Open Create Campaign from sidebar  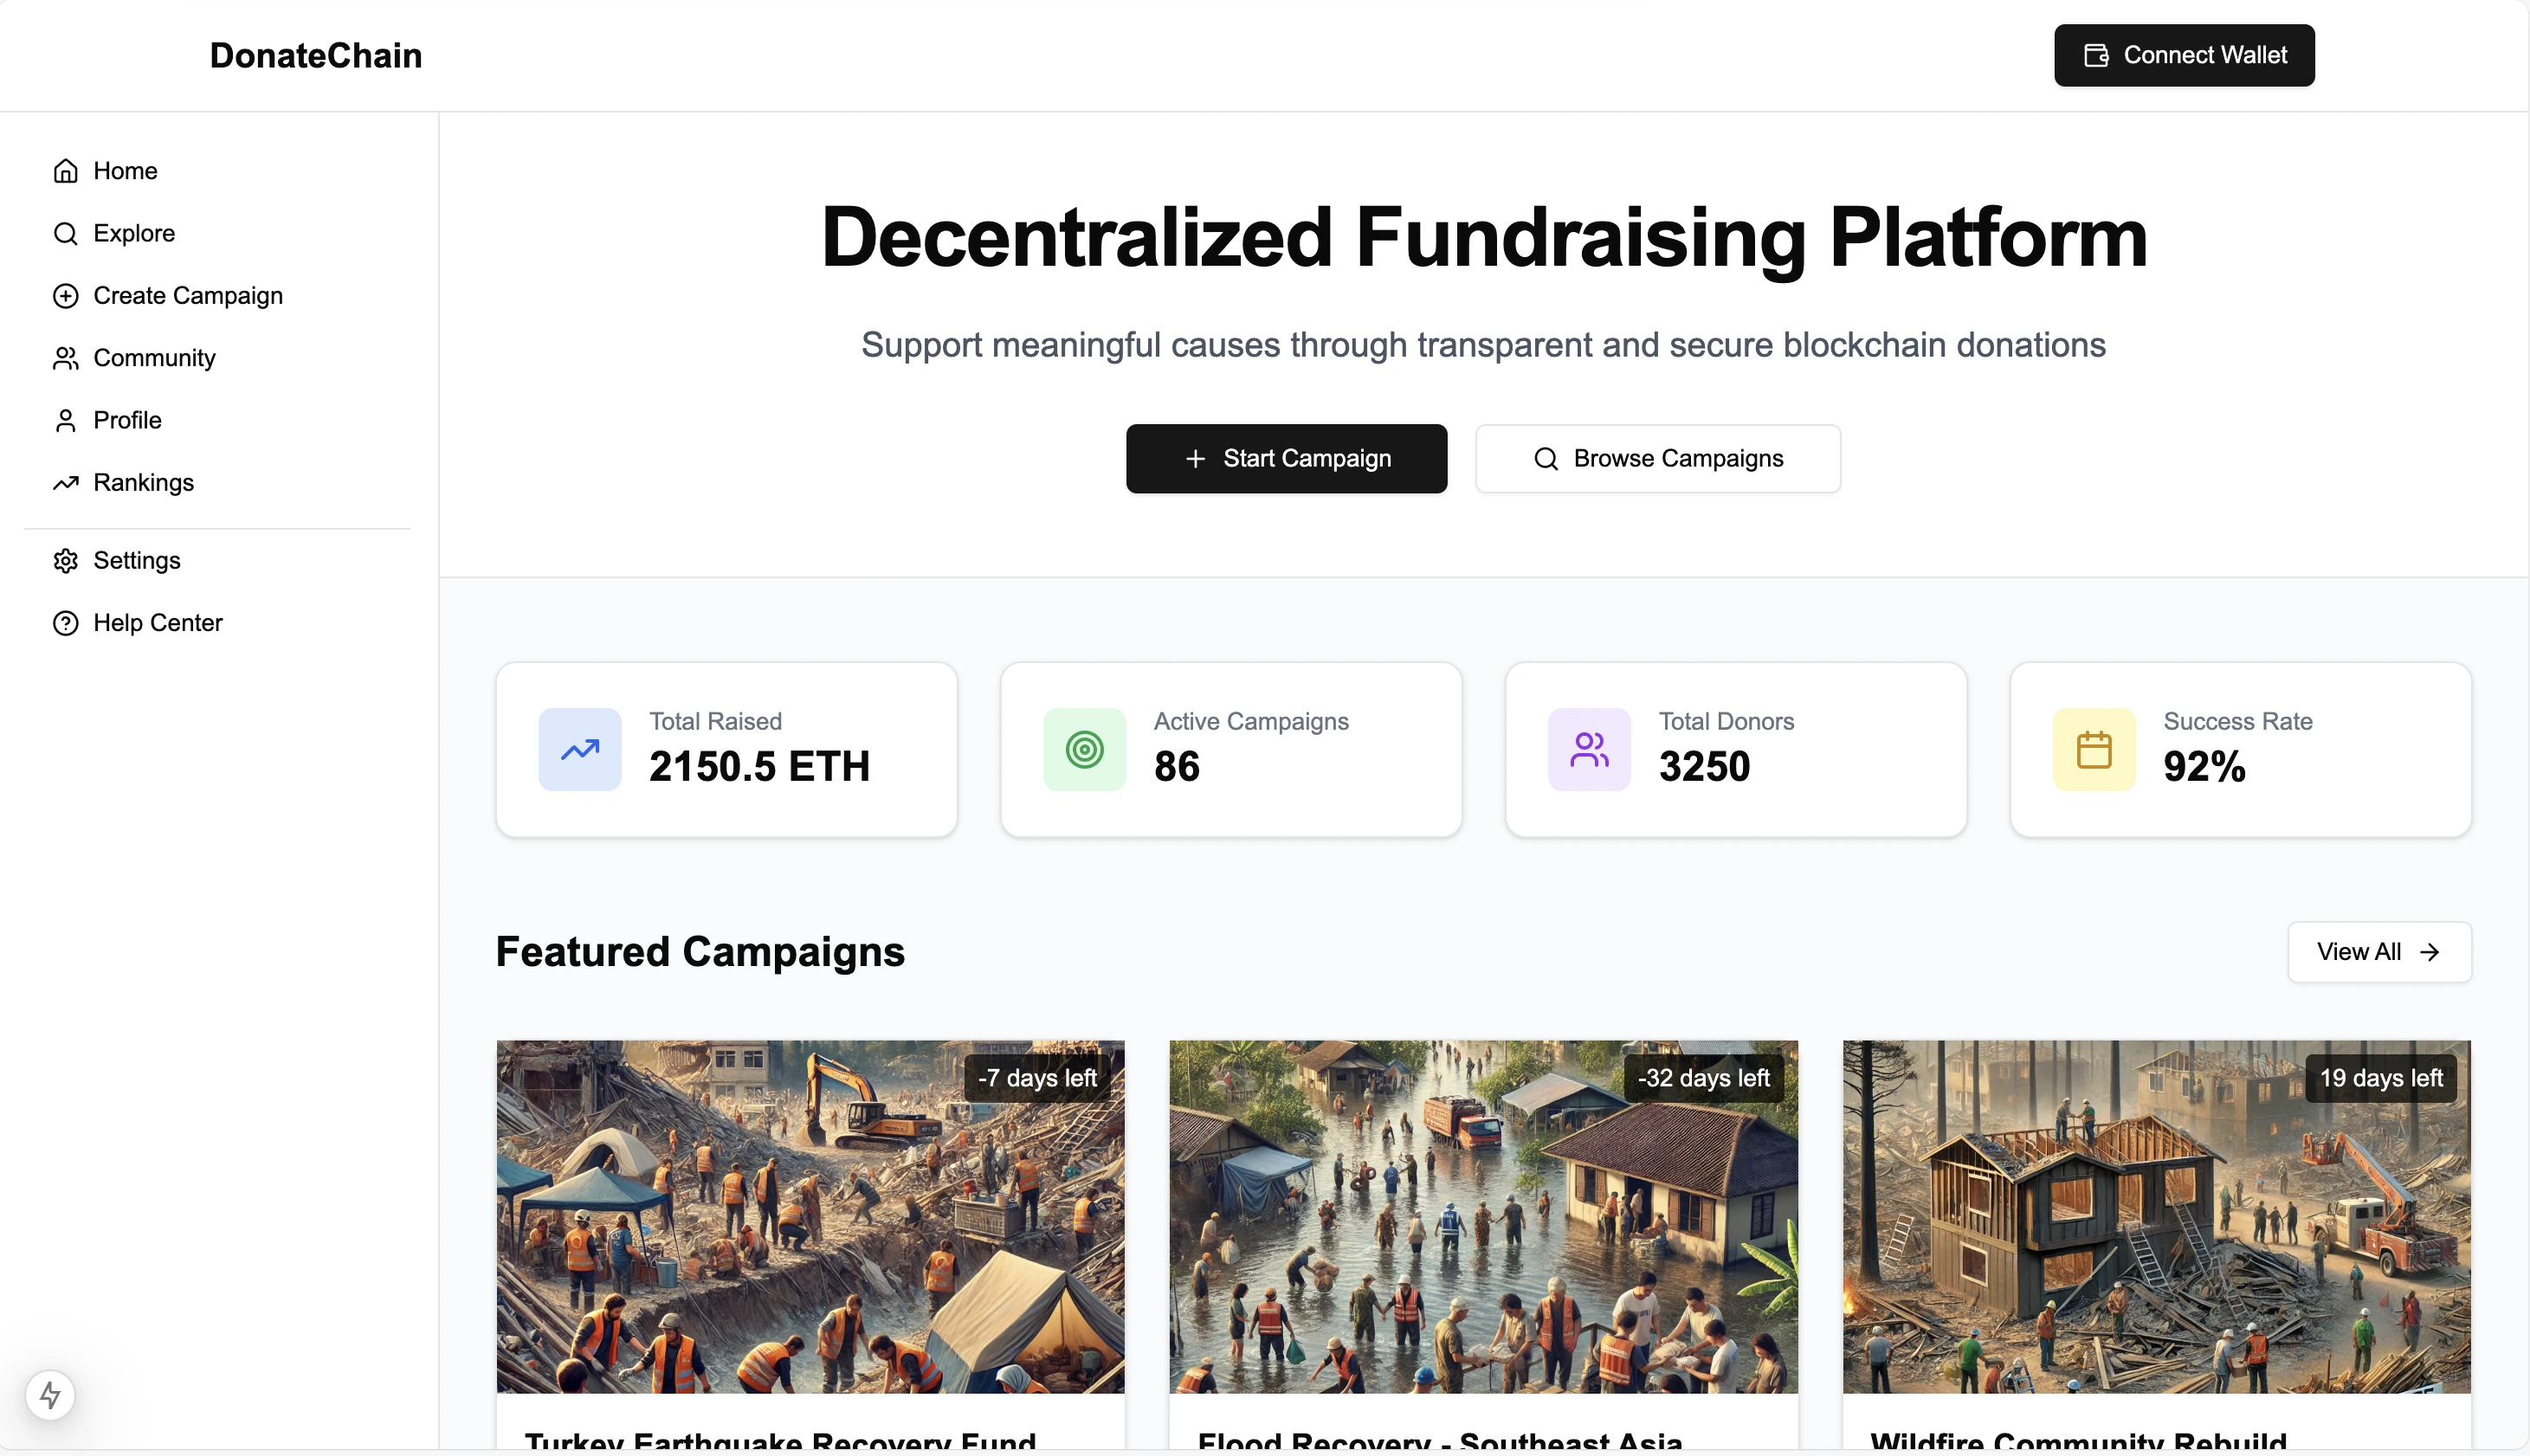(187, 296)
